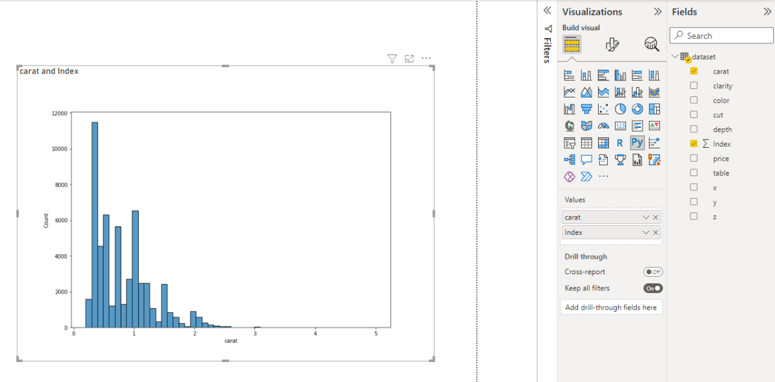Viewport: 775px width, 382px height.
Task: Check the clarity field checkbox
Action: click(694, 85)
